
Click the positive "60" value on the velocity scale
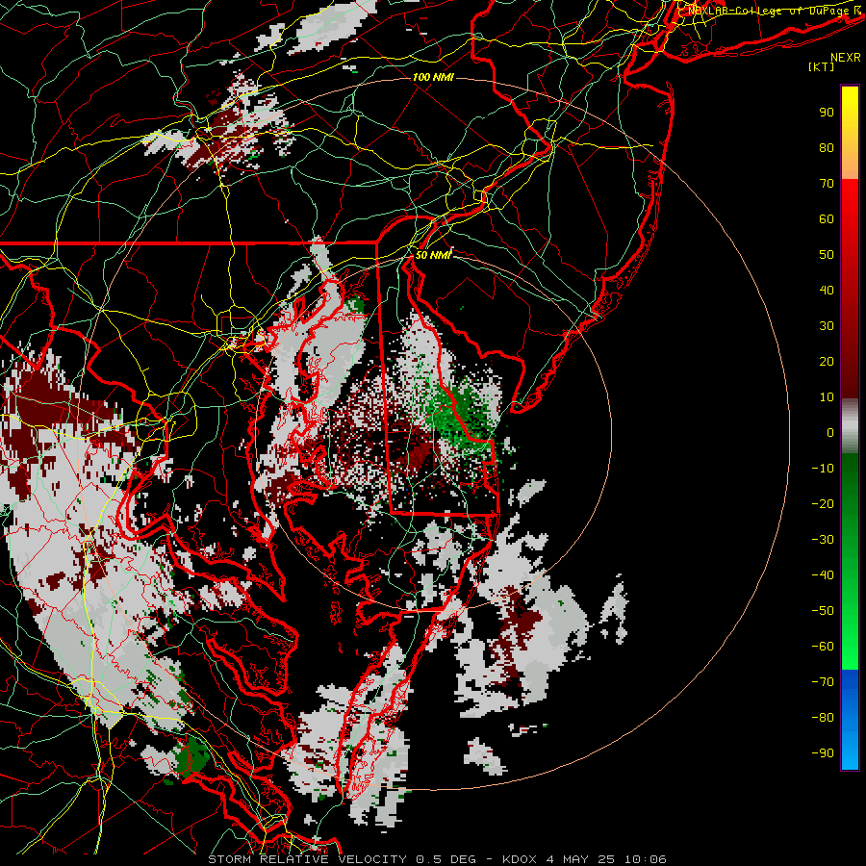click(x=827, y=218)
